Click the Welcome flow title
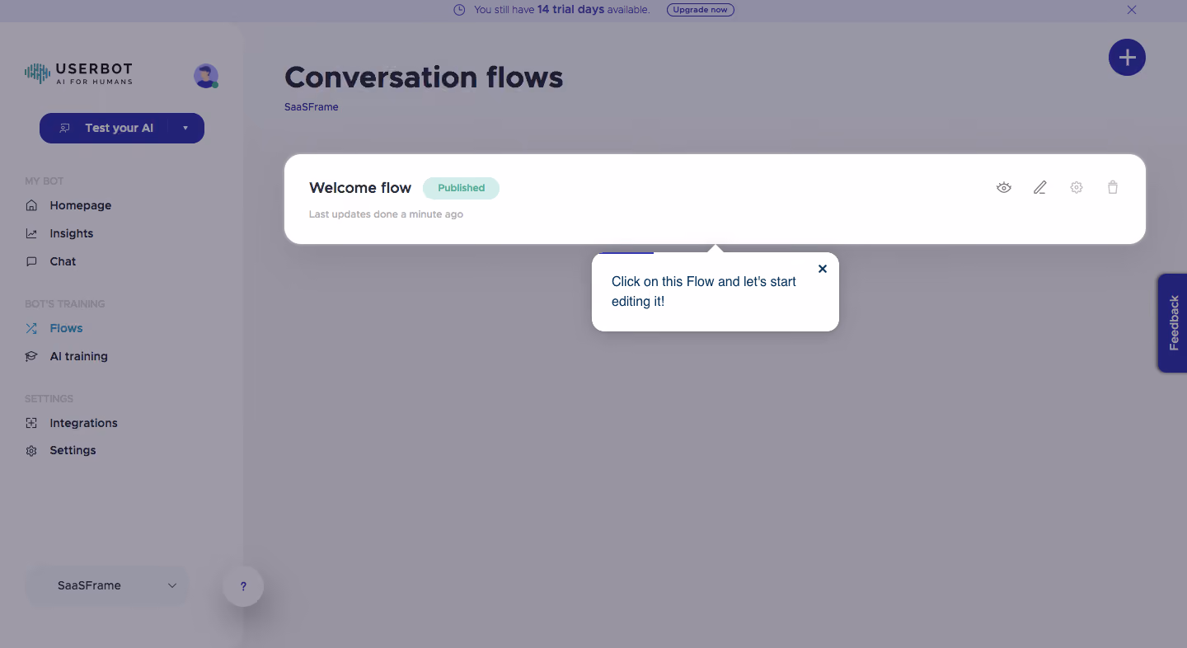The height and width of the screenshot is (648, 1187). [360, 188]
